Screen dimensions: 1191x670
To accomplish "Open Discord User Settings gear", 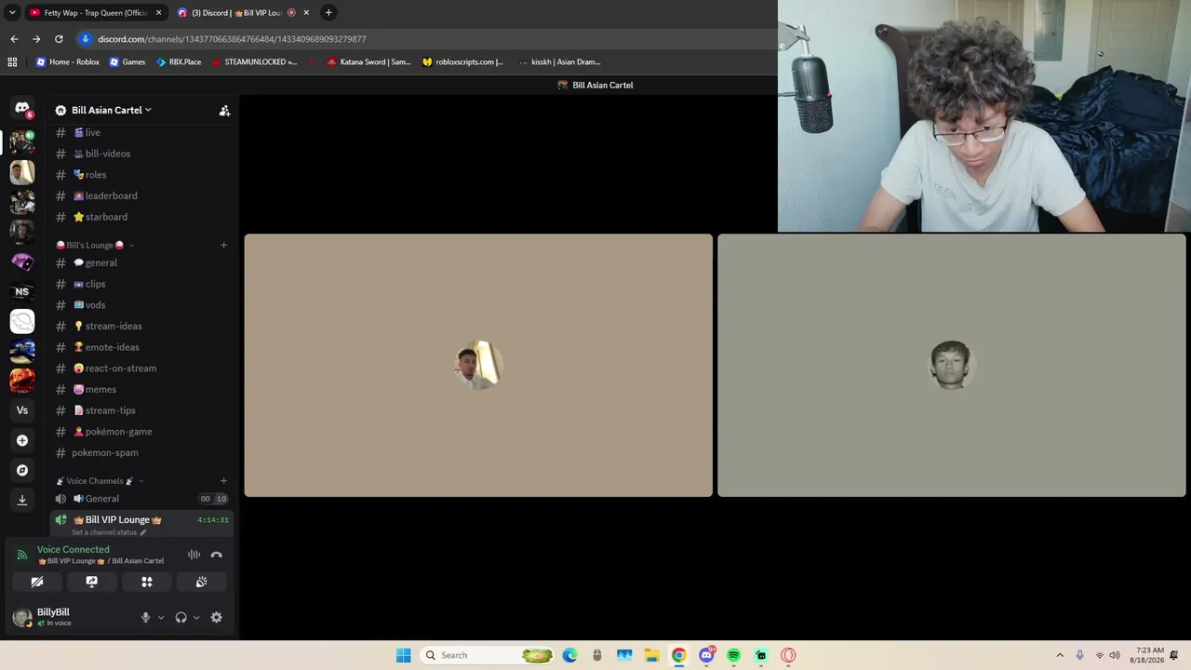I will 217,617.
